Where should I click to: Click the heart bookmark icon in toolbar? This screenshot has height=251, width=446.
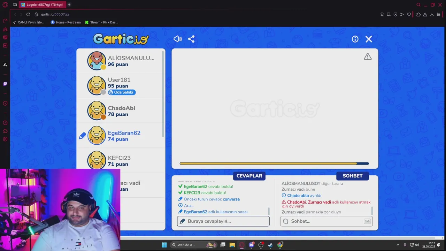point(409,14)
